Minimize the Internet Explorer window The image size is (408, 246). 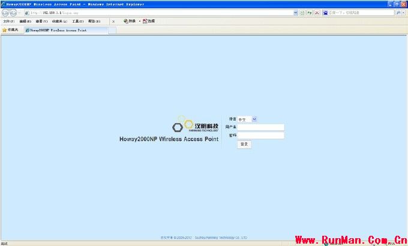pyautogui.click(x=391, y=4)
